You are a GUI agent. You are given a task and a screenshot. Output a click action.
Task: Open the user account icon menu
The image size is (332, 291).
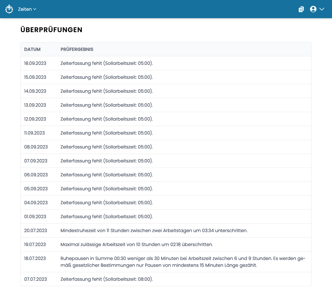[313, 9]
